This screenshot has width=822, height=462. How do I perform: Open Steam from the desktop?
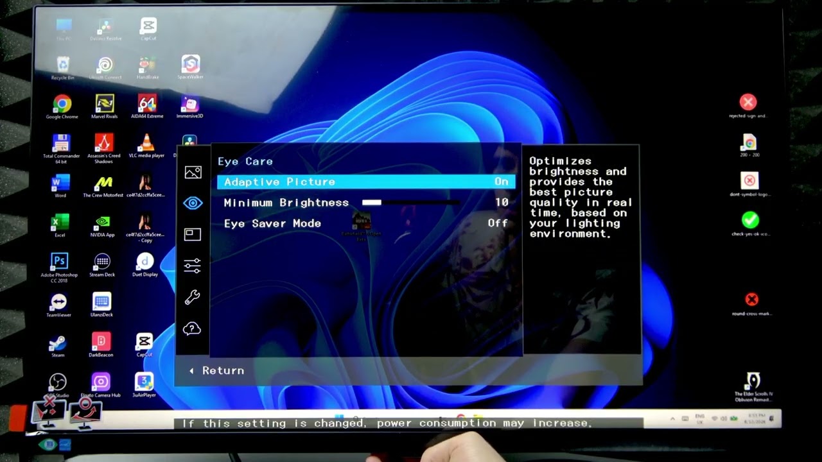58,346
